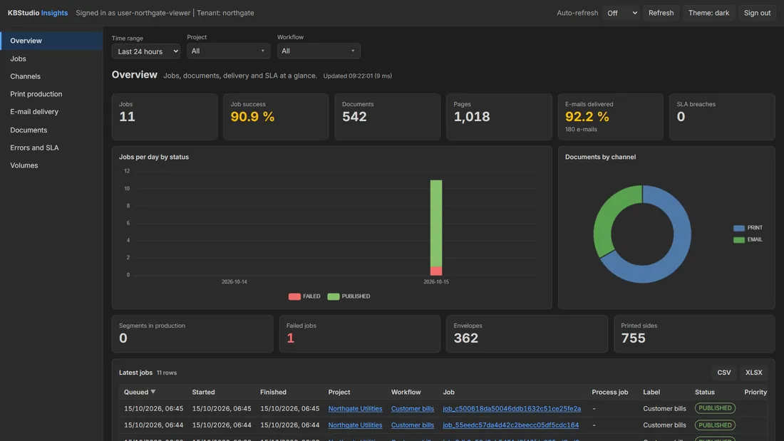Click the E-mails delivered 92.2 % value

[x=587, y=117]
